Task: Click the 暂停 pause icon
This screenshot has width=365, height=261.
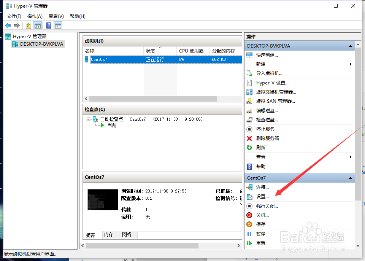Action: 249,234
